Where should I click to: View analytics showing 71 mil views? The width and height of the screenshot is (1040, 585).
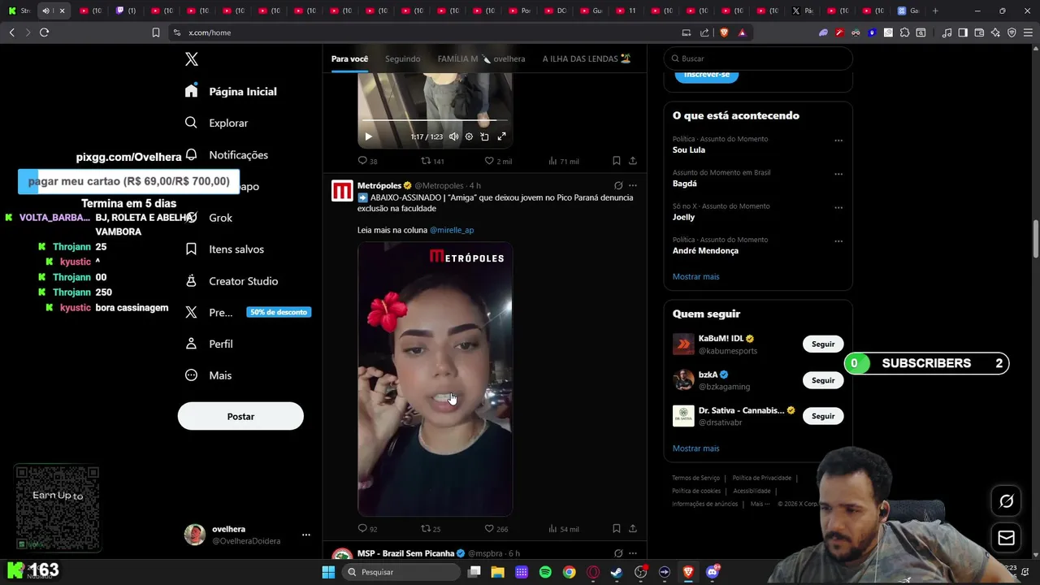tap(564, 161)
